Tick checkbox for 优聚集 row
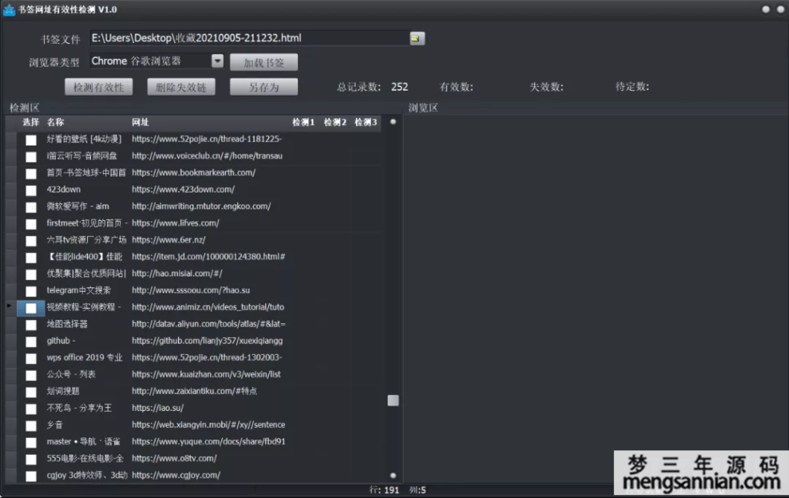Viewport: 789px width, 498px height. point(31,274)
